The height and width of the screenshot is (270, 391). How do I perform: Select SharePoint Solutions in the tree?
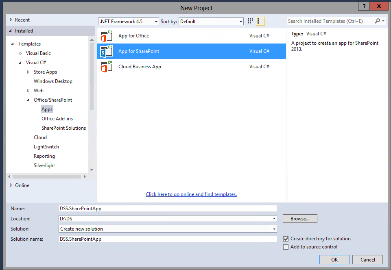click(63, 128)
